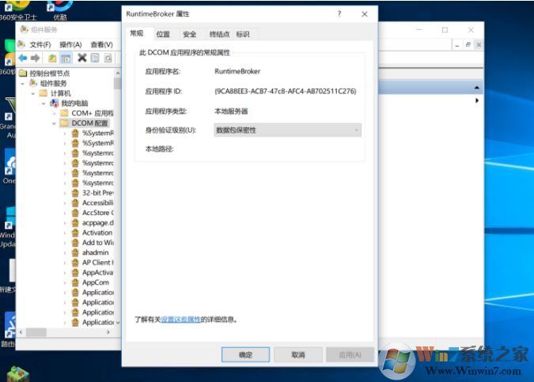Collapse the 计算机 tree node
Viewport: 534px width, 382px height.
33,93
